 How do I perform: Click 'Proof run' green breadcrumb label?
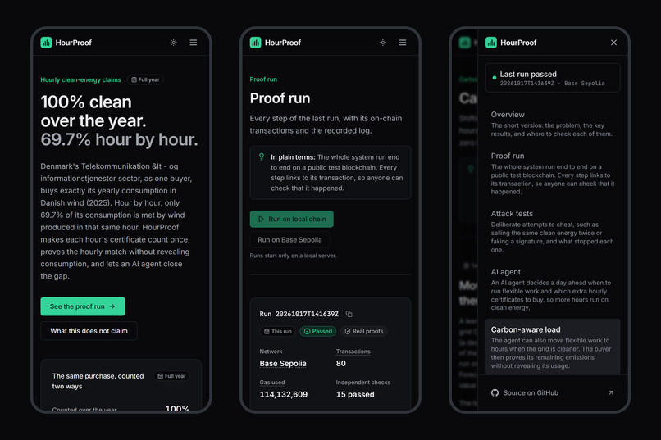[x=263, y=79]
